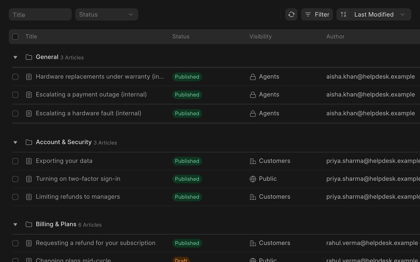Click the Account & Security folder icon

(x=29, y=142)
